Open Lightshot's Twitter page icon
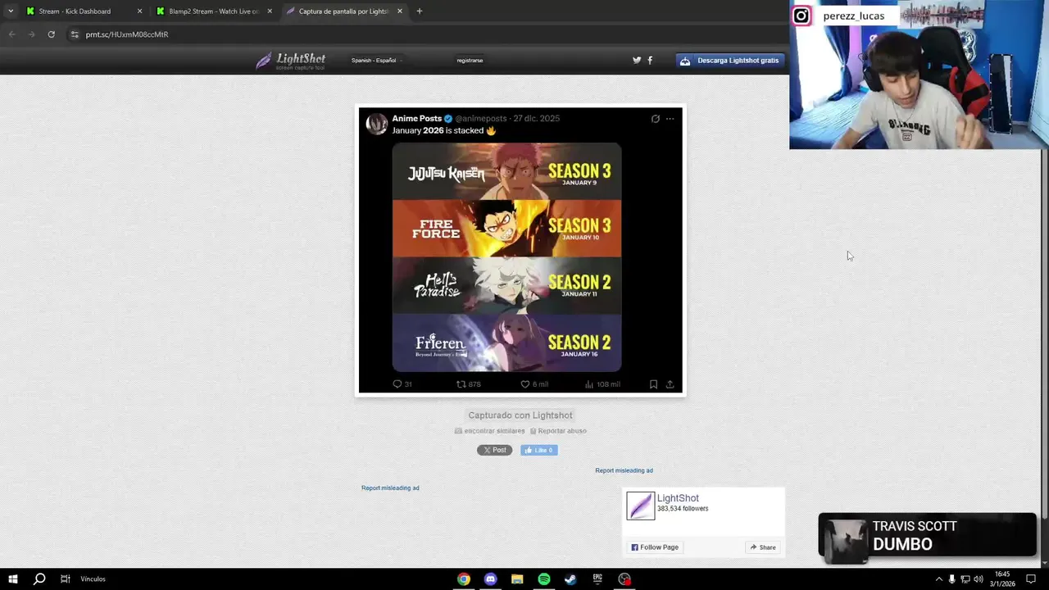Image resolution: width=1049 pixels, height=590 pixels. click(x=637, y=61)
